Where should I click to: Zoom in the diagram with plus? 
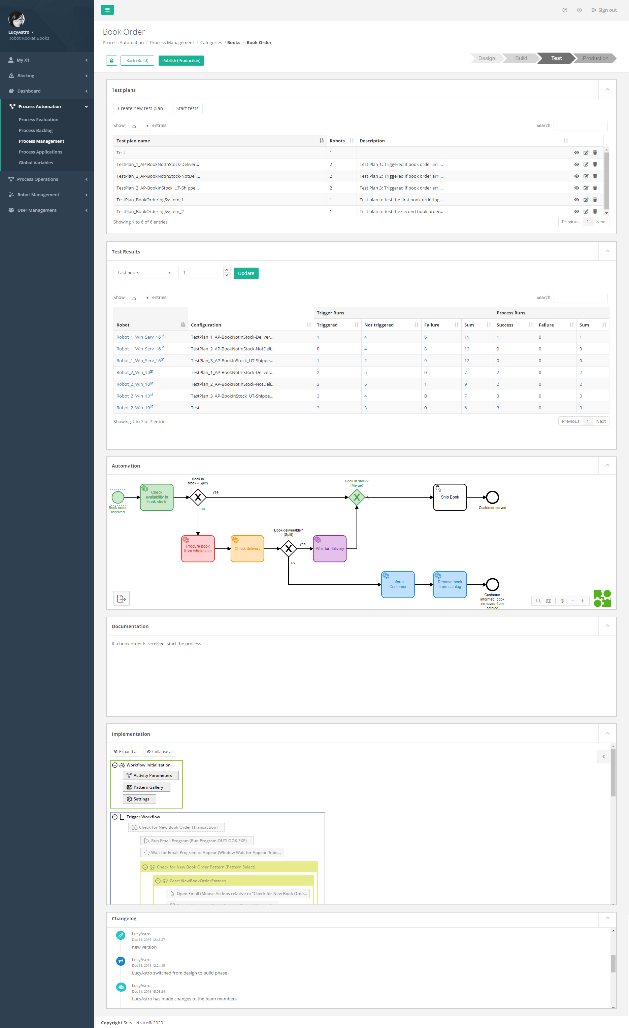[582, 601]
